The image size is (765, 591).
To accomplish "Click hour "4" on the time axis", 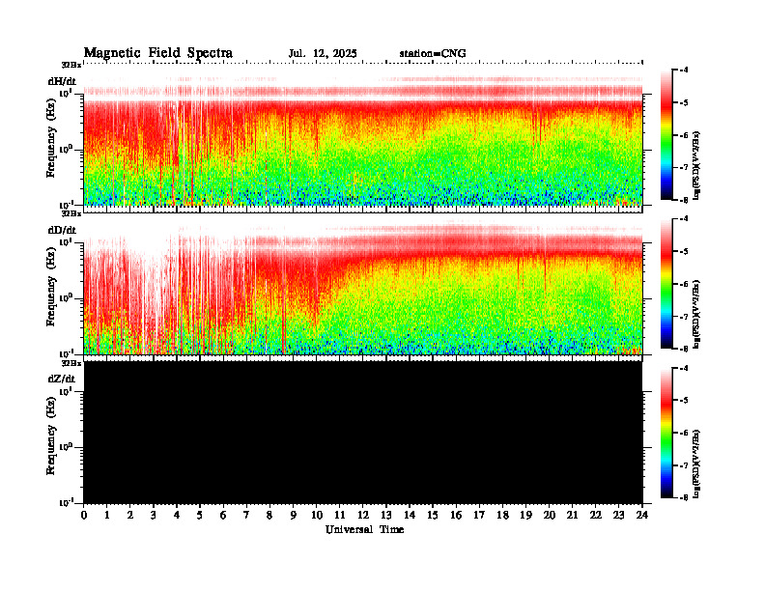I will (x=177, y=515).
